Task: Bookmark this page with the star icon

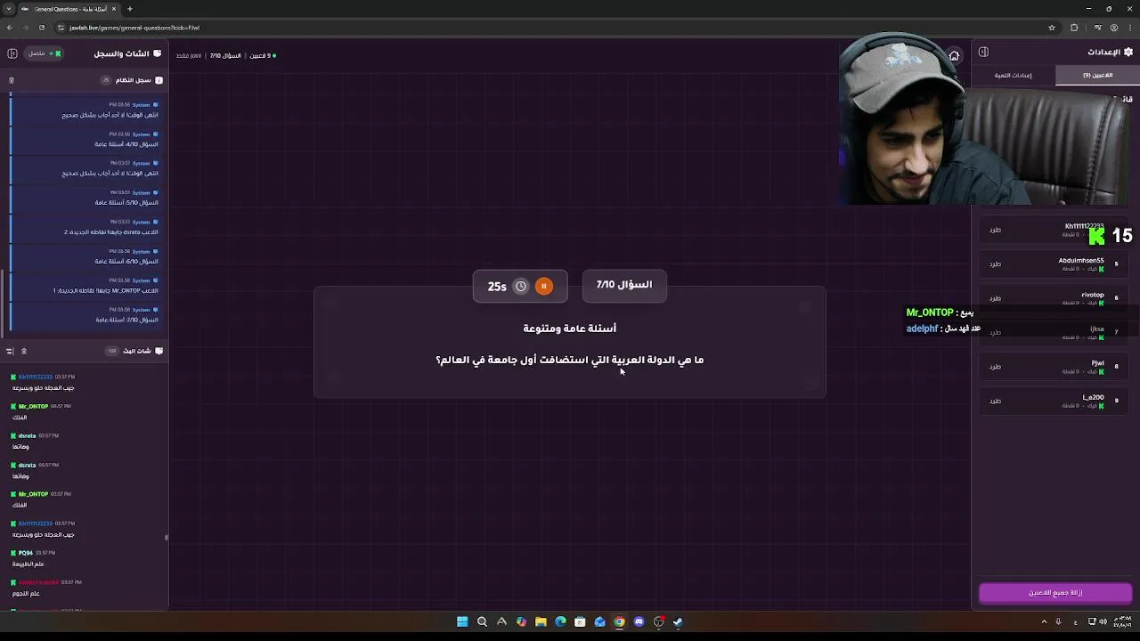Action: [1053, 28]
